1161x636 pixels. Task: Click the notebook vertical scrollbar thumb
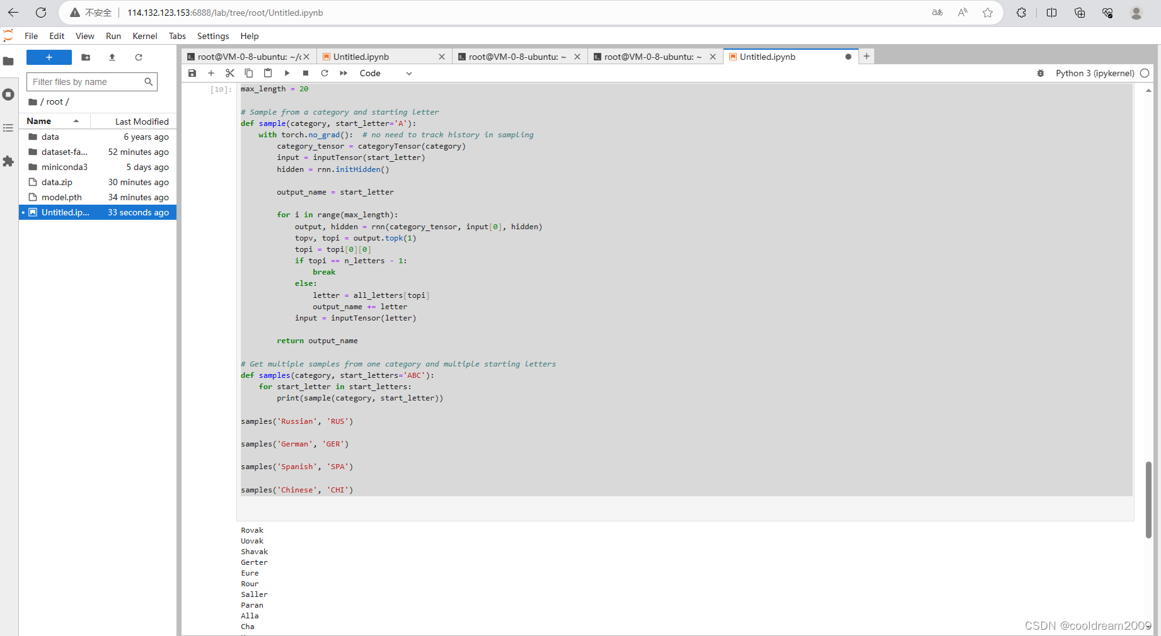click(x=1148, y=500)
